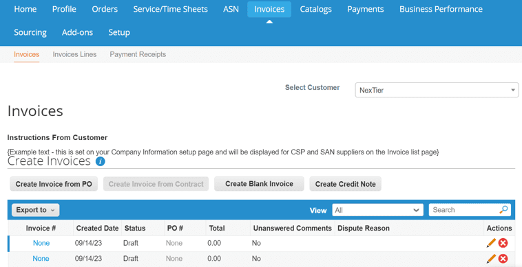Sort by Total column header
Screen dimensions: 522x267
[217, 228]
